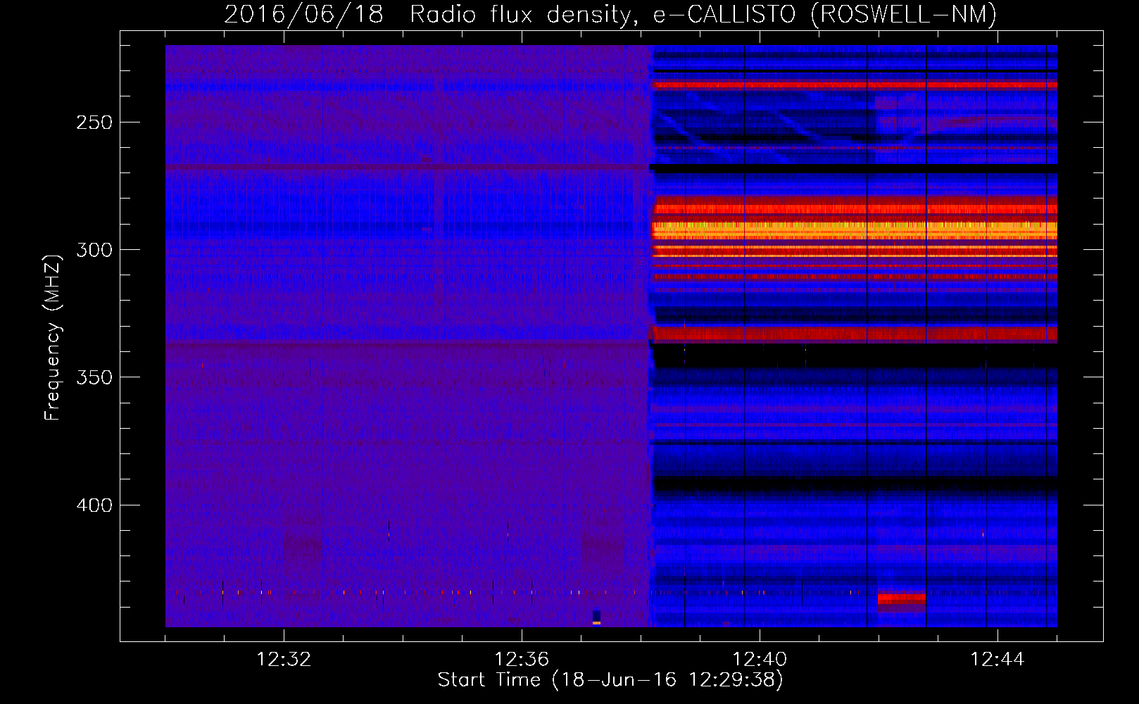Click the 12:32 time tick label
The image size is (1139, 704).
pyautogui.click(x=284, y=660)
